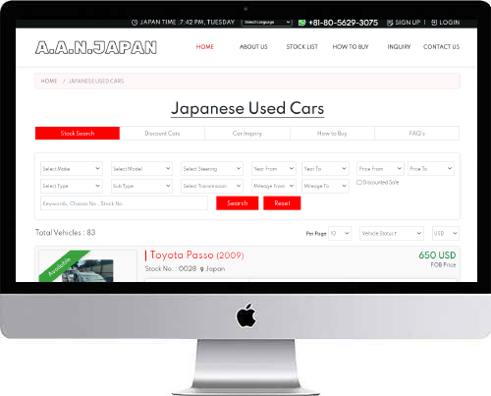Screen dimensions: 491x396
Task: Switch currency using the USD dropdown
Action: click(x=446, y=233)
